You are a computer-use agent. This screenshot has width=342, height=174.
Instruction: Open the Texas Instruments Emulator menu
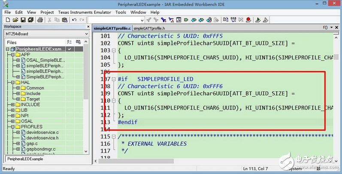(85, 12)
